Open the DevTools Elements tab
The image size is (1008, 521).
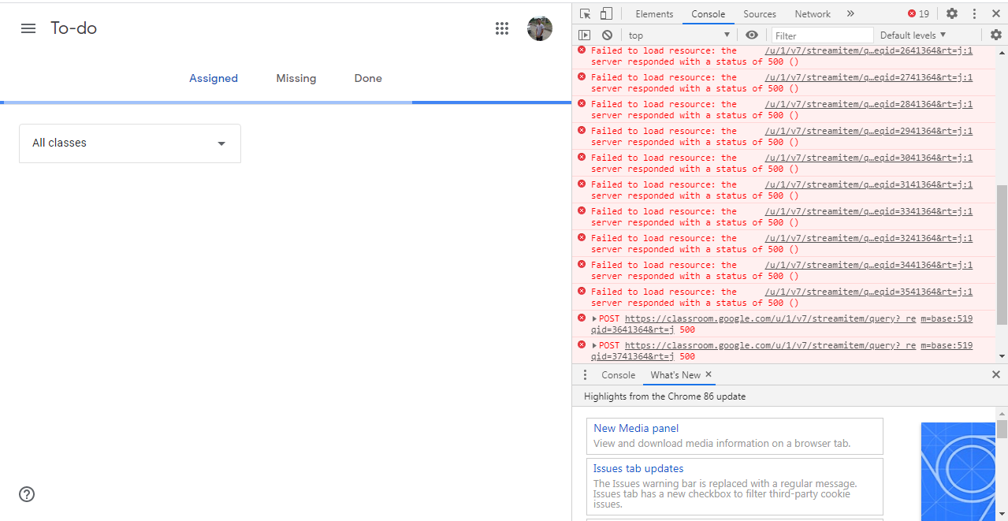point(654,14)
